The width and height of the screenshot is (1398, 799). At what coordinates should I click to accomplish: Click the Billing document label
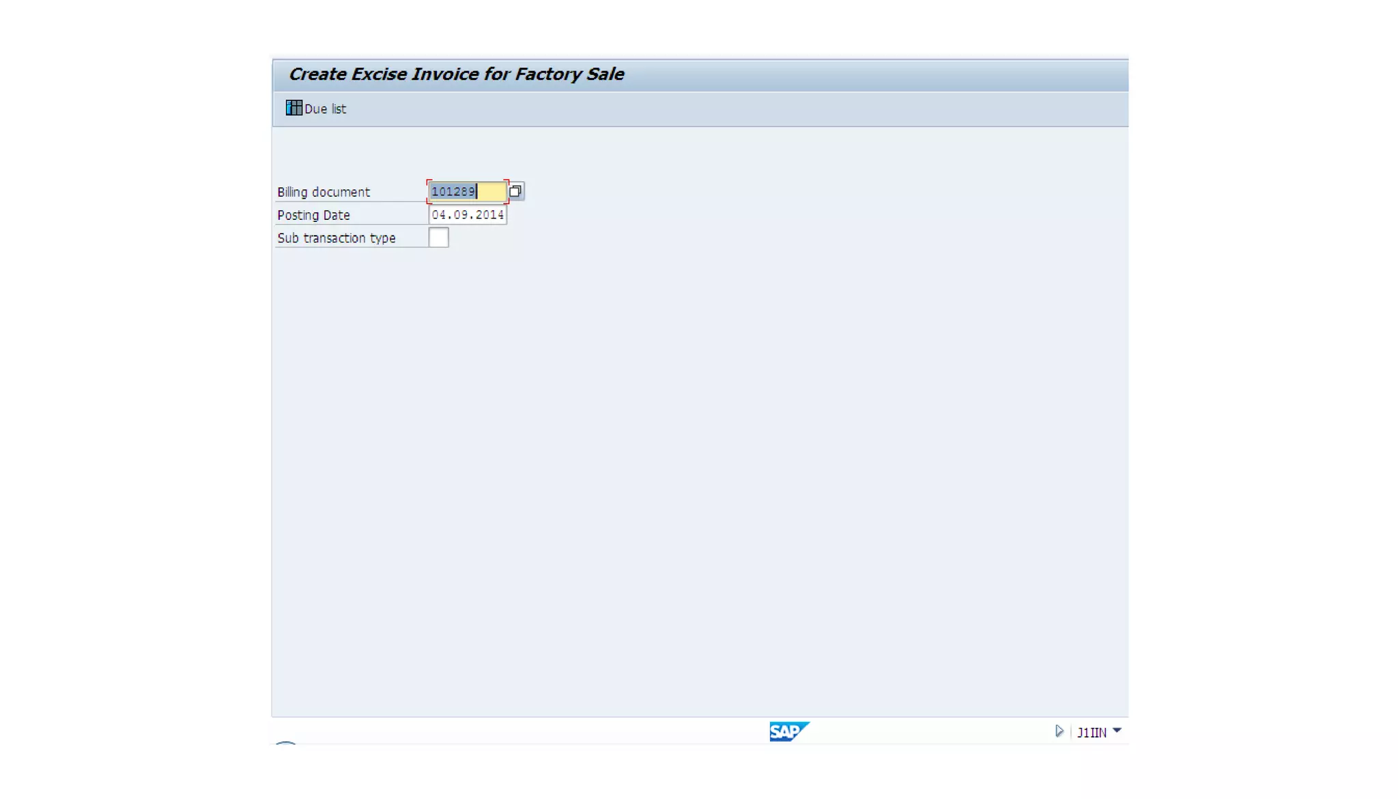pyautogui.click(x=324, y=193)
